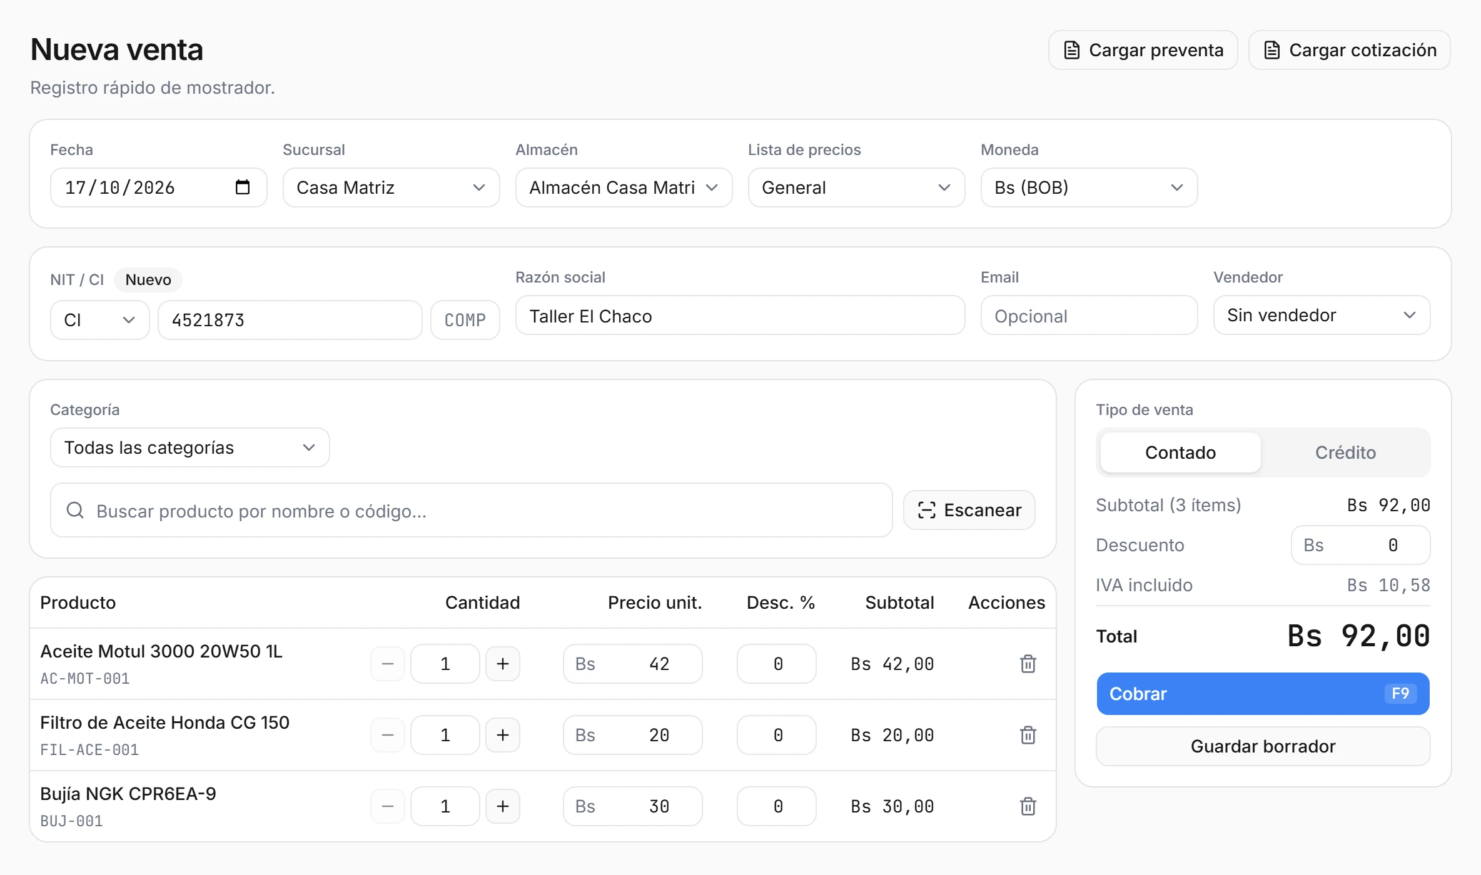
Task: Edit unit price of Aceite Motul 3000
Action: pos(632,664)
